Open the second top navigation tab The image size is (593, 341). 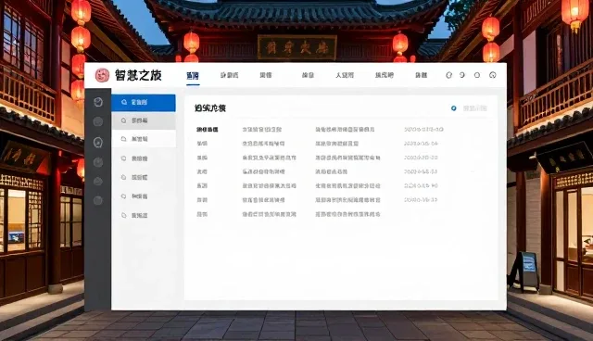point(229,75)
